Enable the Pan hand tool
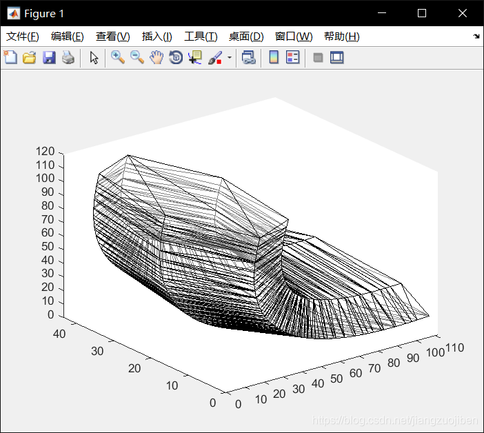The height and width of the screenshot is (433, 484). click(157, 57)
